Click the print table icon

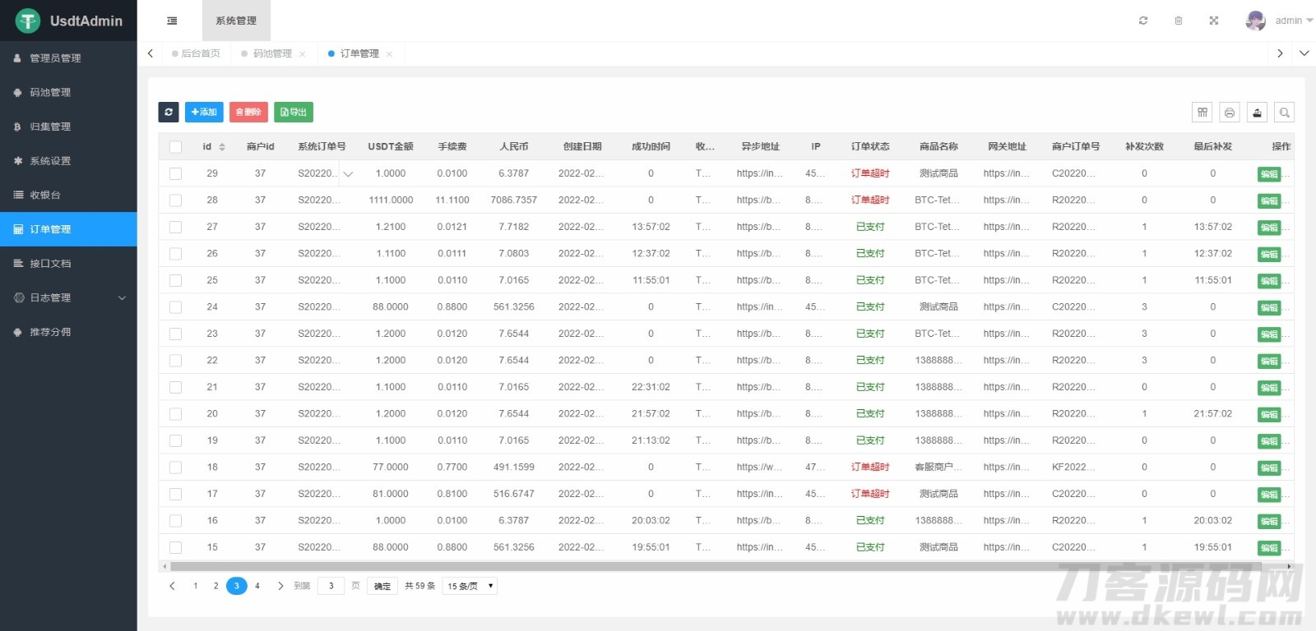[1230, 113]
